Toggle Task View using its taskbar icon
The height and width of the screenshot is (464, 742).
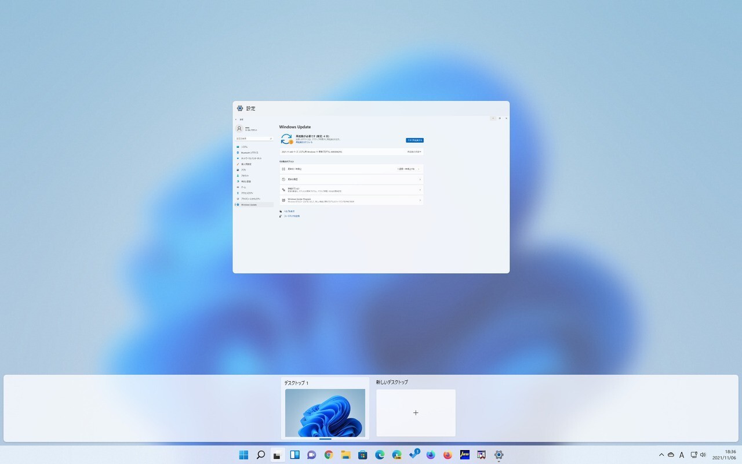click(x=278, y=455)
